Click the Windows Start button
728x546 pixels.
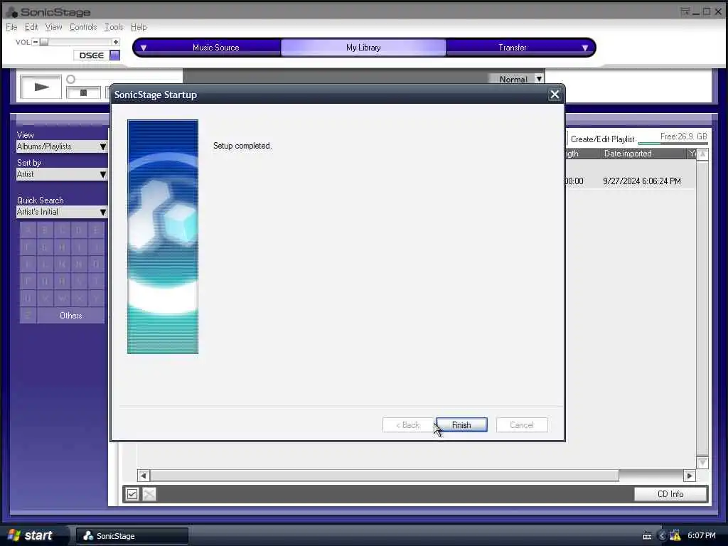31,535
